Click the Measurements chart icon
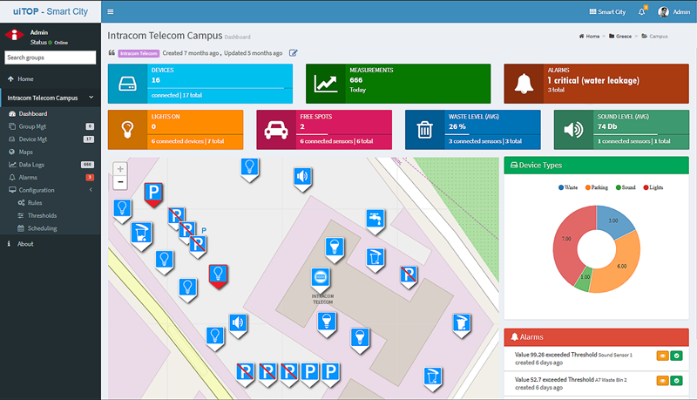 click(325, 84)
